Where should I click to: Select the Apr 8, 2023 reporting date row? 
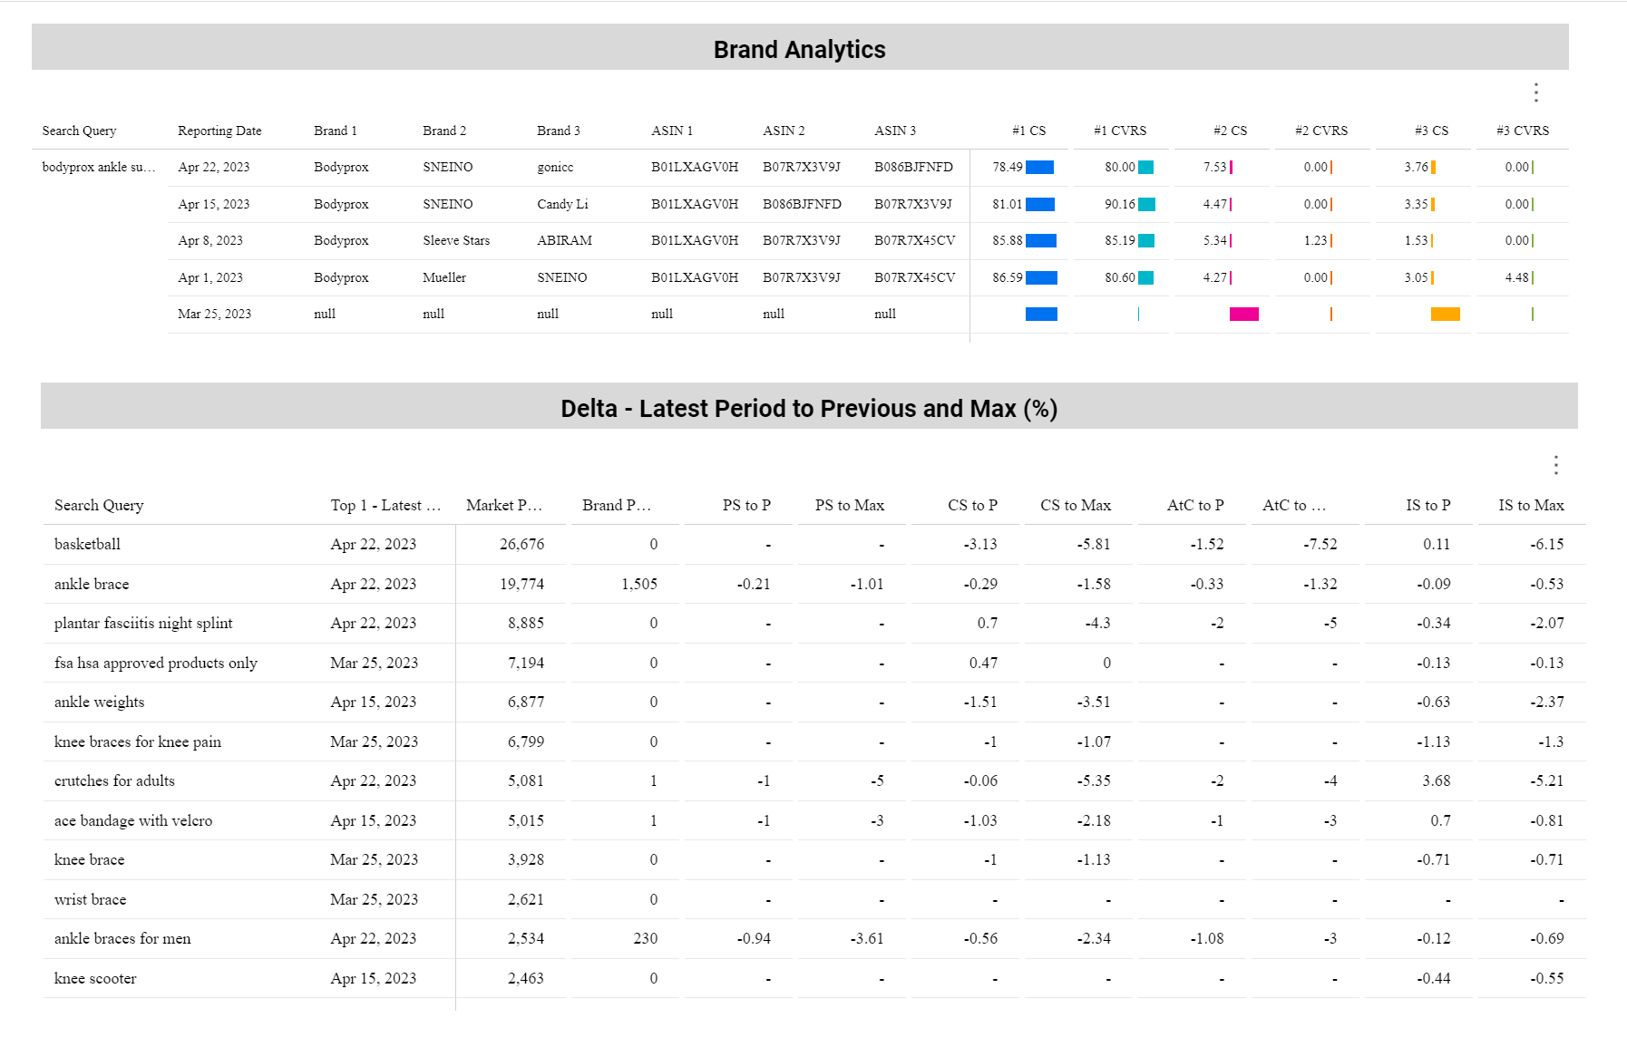pos(868,240)
